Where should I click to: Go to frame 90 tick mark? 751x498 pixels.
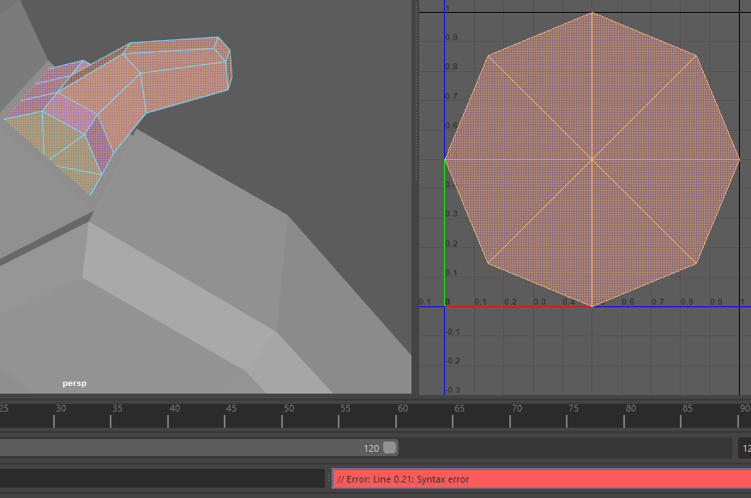point(738,415)
